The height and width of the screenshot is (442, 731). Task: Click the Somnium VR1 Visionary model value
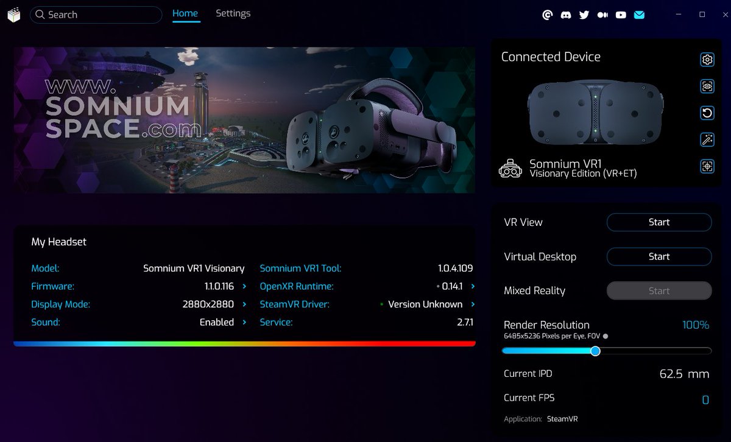194,268
